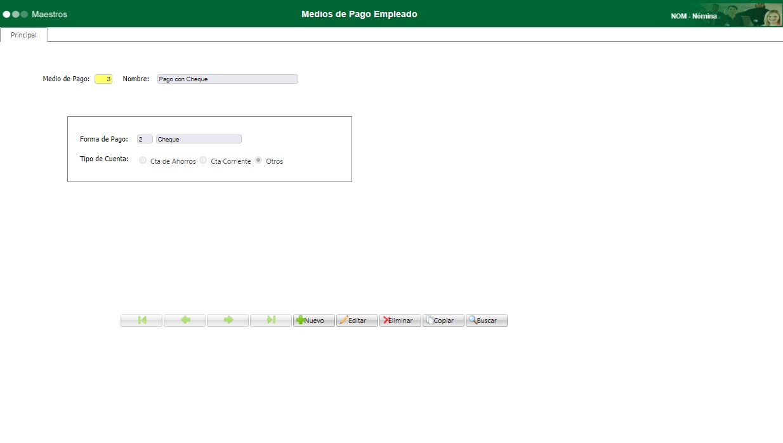The width and height of the screenshot is (783, 443).
Task: Go to the first record
Action: click(141, 321)
